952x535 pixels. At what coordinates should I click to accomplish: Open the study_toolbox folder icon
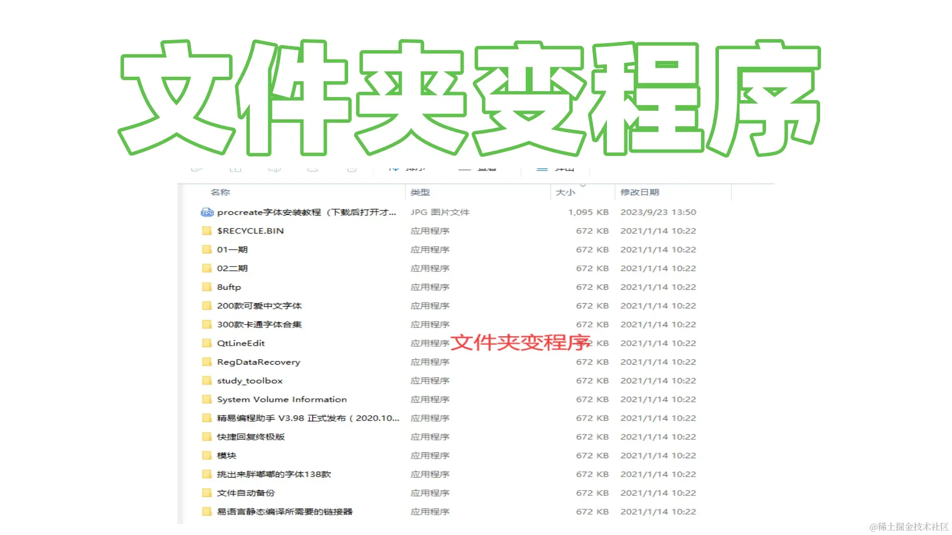207,380
